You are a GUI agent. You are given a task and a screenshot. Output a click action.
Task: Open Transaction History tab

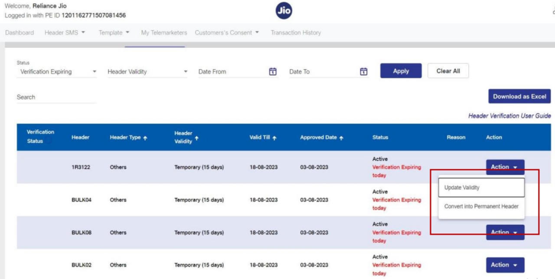(x=296, y=32)
